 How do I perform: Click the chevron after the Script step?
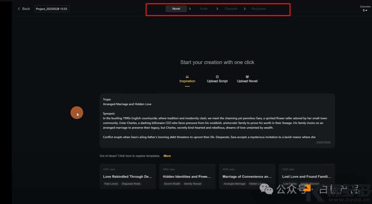tap(217, 9)
